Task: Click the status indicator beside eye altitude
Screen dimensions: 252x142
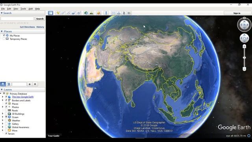Action: coord(249,136)
